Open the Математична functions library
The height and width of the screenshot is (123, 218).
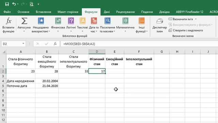click(x=125, y=25)
